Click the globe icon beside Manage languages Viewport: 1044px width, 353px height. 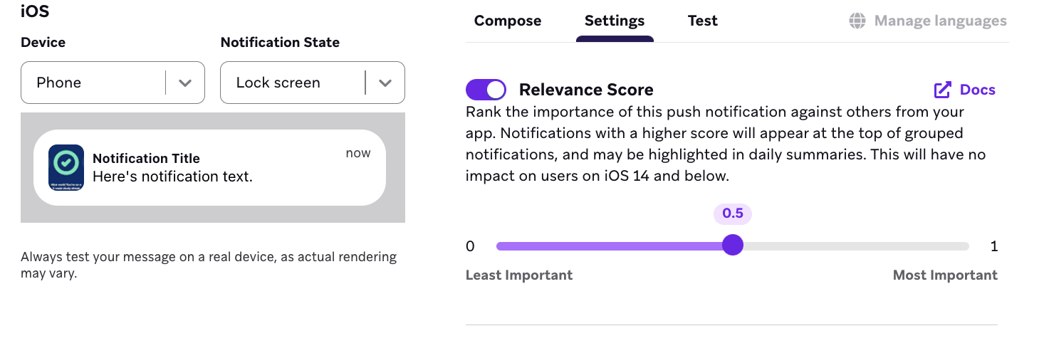[857, 21]
